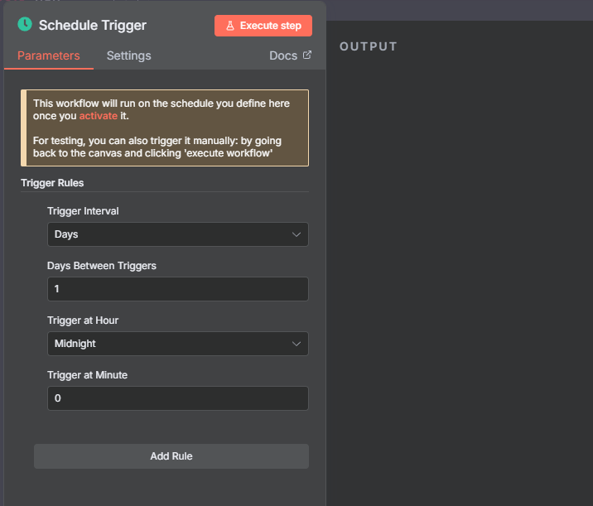The height and width of the screenshot is (506, 593).
Task: Switch to the Parameters tab
Action: coord(49,55)
